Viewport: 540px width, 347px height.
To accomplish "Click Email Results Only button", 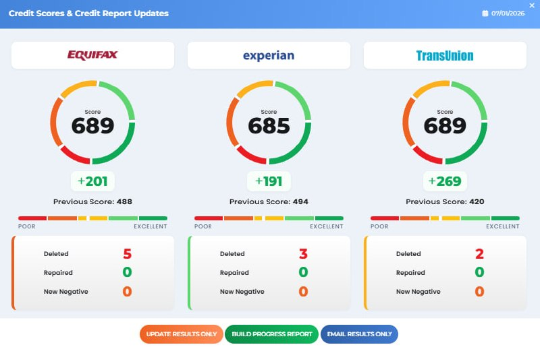I will click(x=359, y=334).
